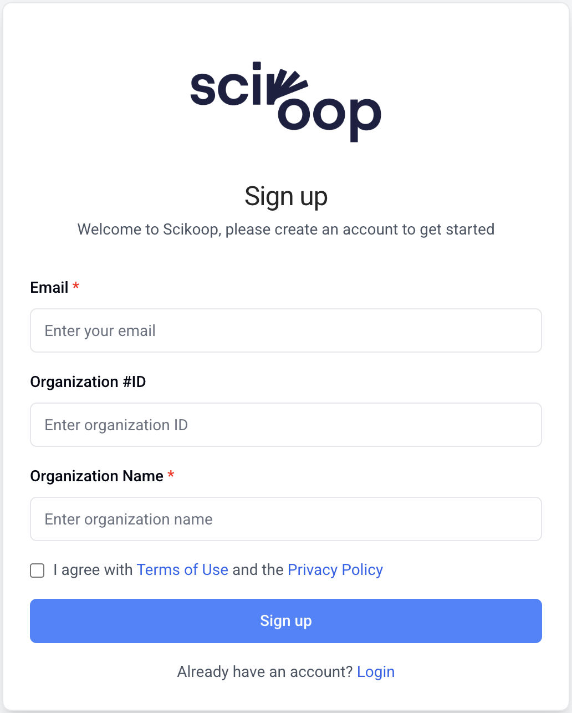Click into the Organization ID field
Image resolution: width=572 pixels, height=713 pixels.
286,425
